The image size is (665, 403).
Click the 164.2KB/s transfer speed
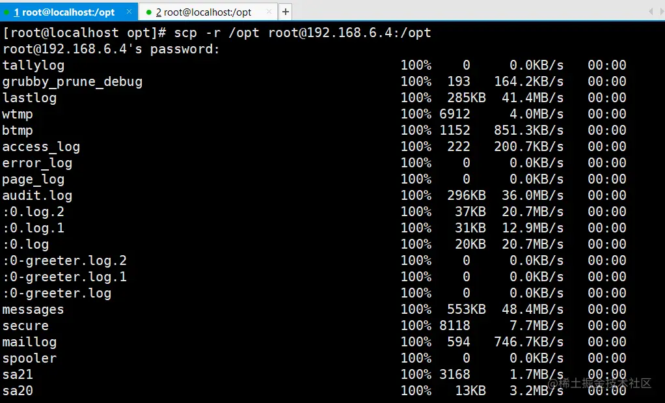[x=529, y=81]
